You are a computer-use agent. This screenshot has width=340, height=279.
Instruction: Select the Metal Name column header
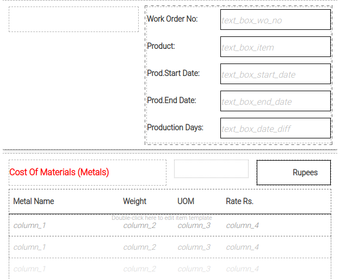pos(34,201)
